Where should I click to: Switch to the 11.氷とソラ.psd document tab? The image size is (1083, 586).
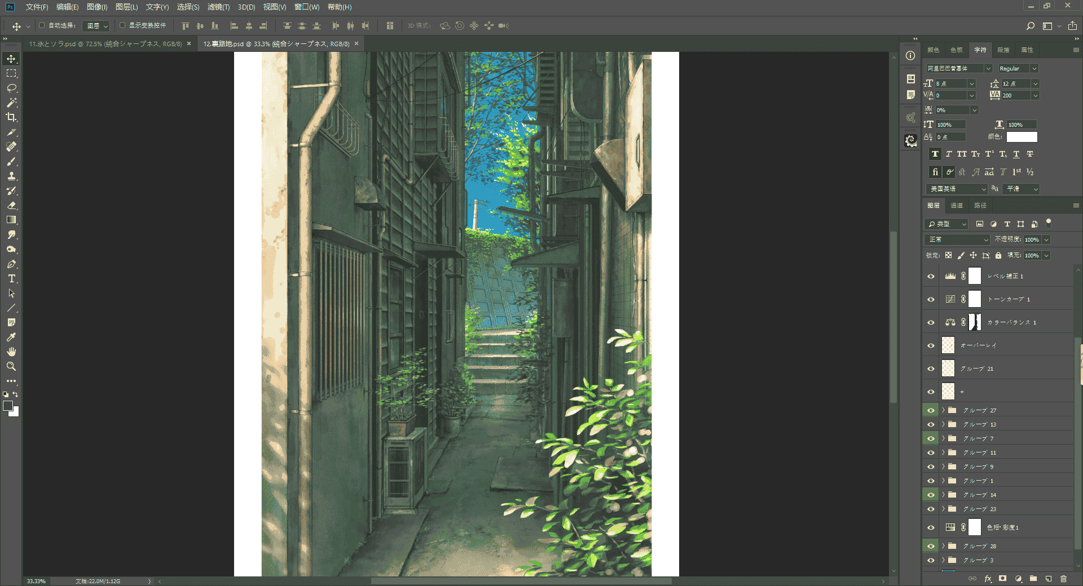tap(105, 44)
